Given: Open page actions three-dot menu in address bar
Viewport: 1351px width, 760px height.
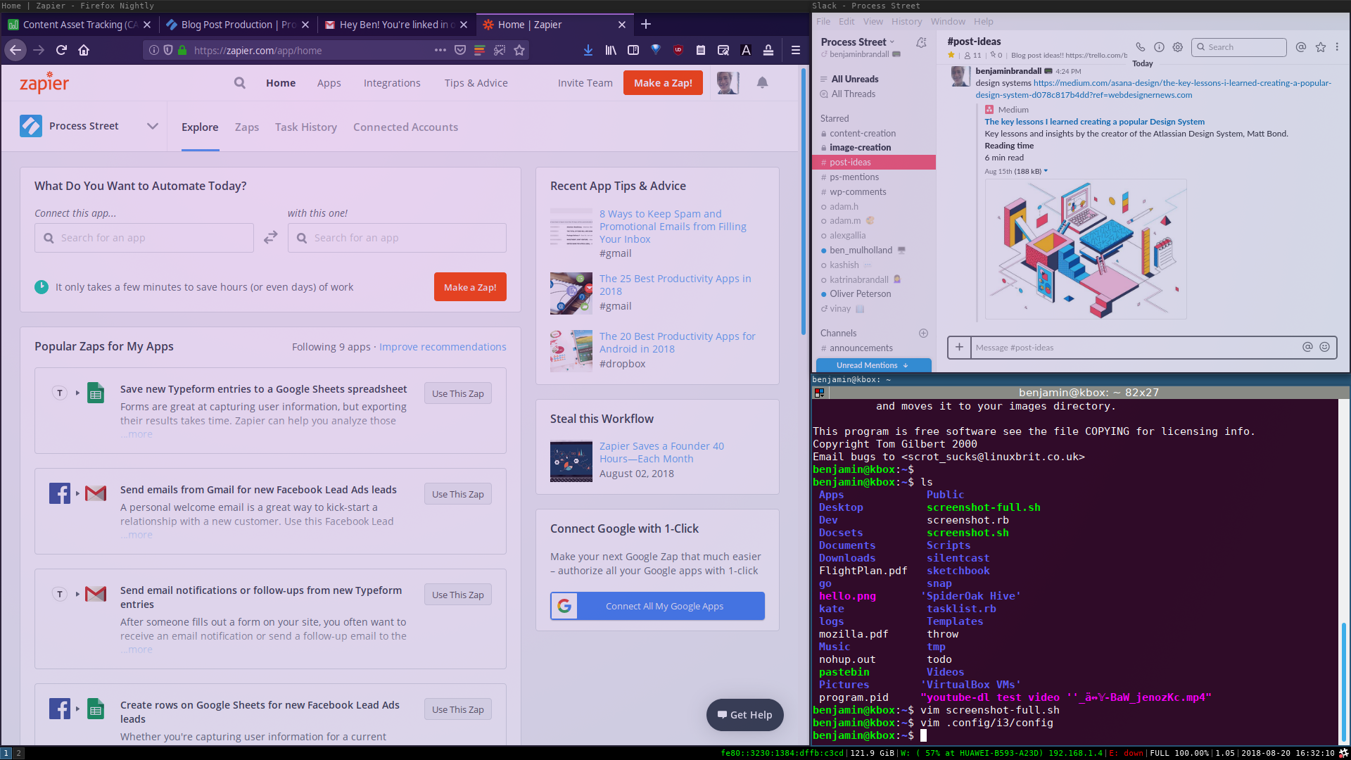Looking at the screenshot, I should [440, 50].
